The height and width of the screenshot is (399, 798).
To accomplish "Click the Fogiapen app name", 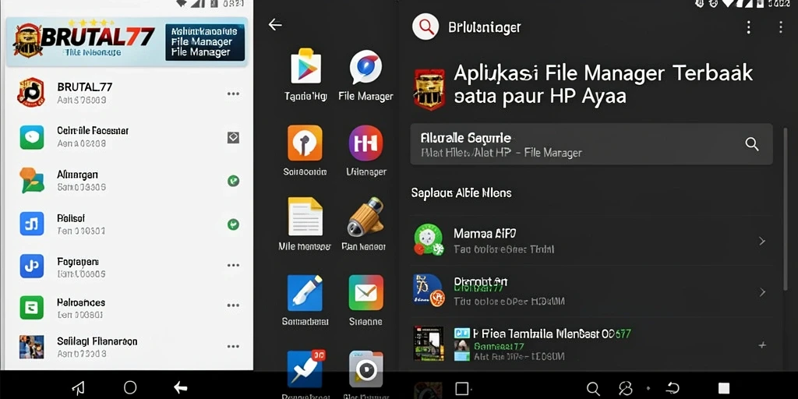I will tap(78, 262).
